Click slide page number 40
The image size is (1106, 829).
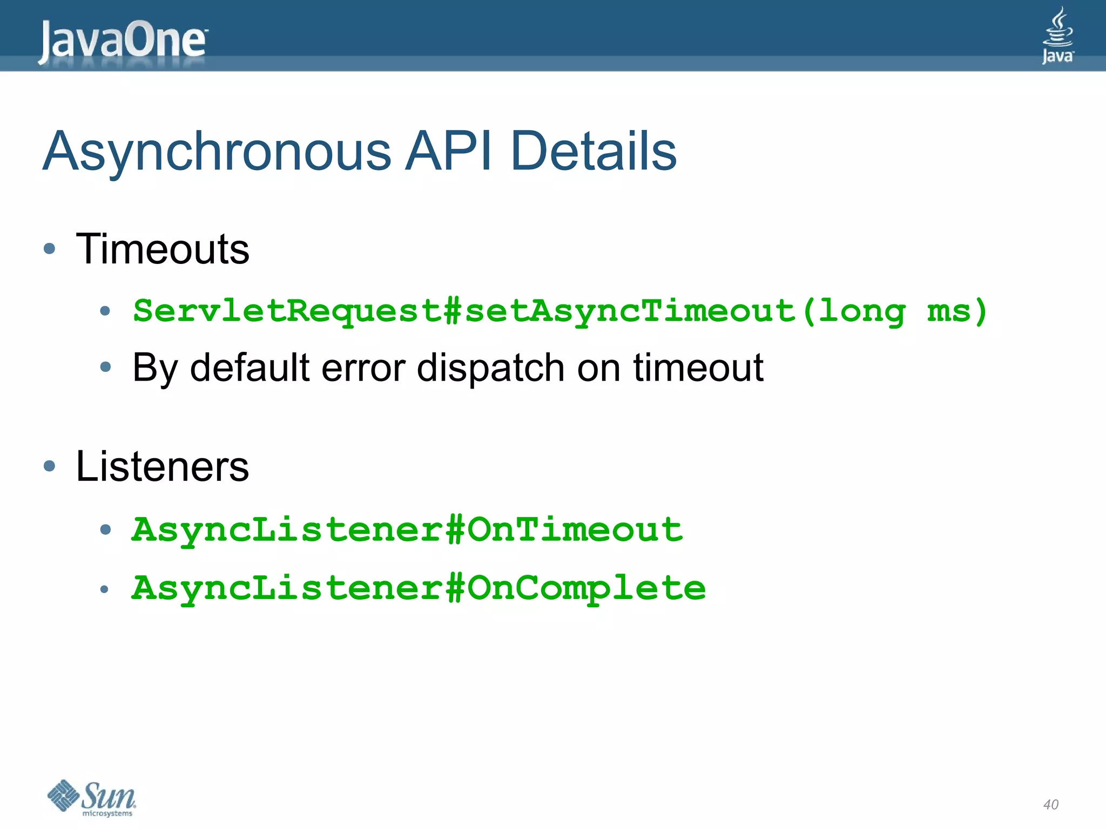coord(1050,804)
